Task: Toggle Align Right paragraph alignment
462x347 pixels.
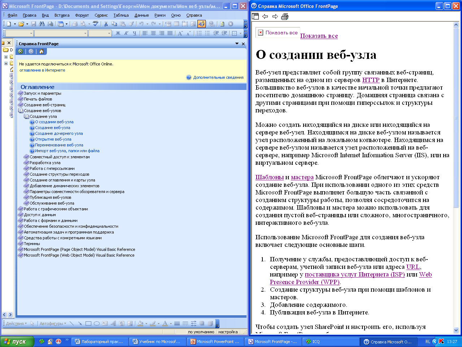Action: tap(161, 33)
